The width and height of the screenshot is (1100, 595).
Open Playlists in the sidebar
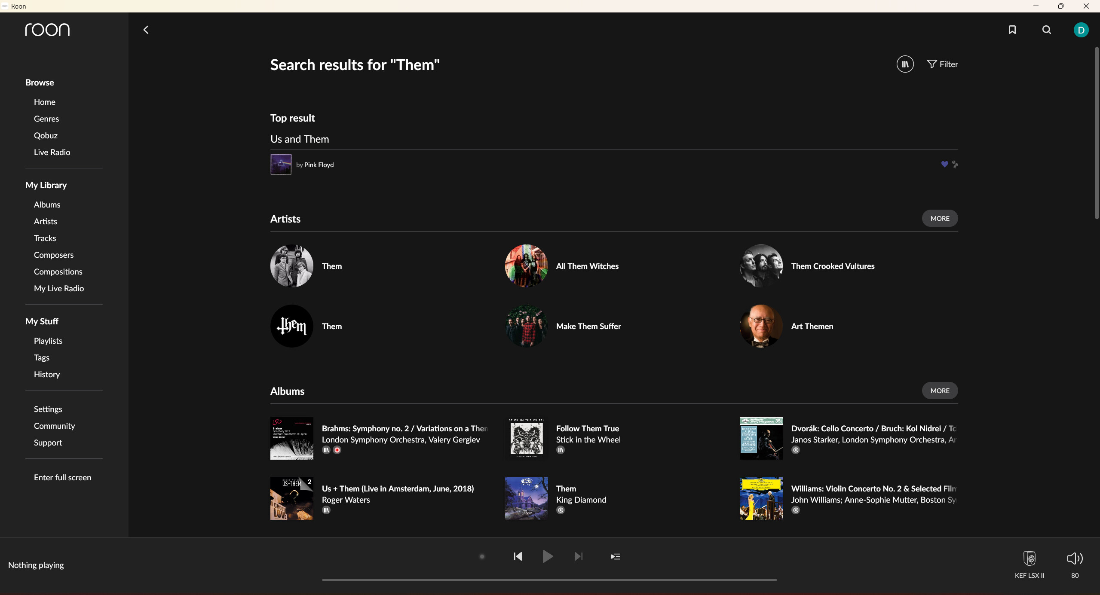pos(48,341)
